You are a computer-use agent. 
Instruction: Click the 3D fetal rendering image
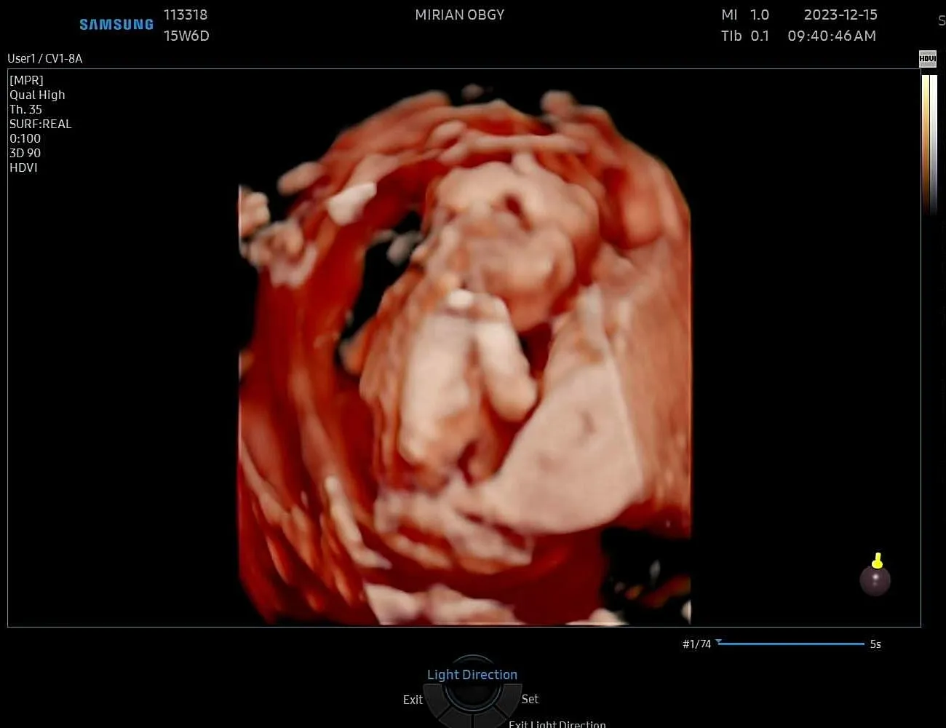(x=465, y=357)
